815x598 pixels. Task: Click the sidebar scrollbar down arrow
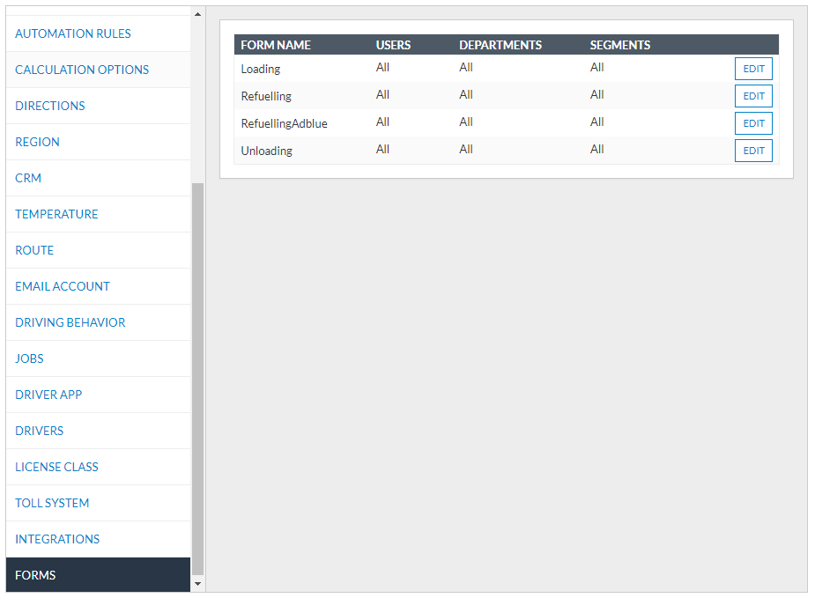[x=197, y=584]
